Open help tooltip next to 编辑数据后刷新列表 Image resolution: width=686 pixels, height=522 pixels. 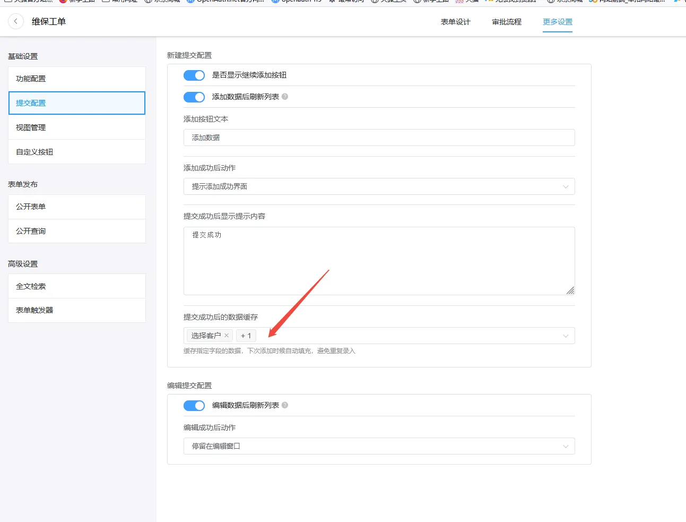285,405
